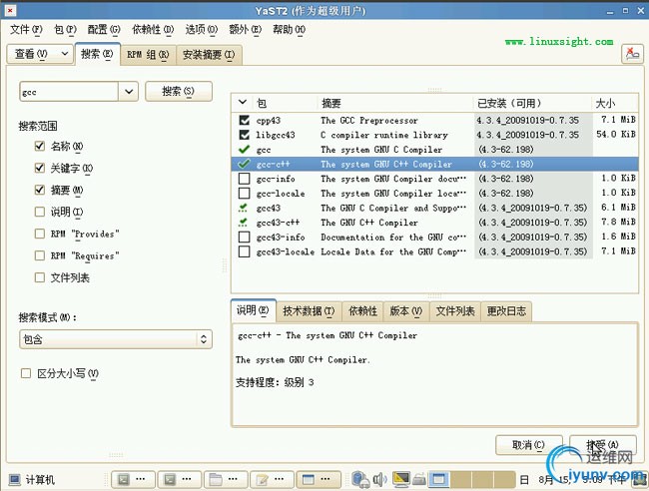Screen dimensions: 649x491
Task: Open the 额外 menu
Action: pyautogui.click(x=245, y=29)
